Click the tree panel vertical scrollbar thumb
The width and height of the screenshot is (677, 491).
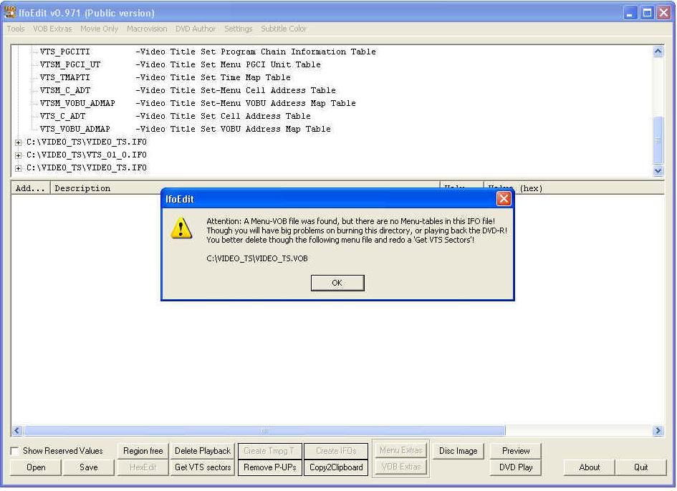[x=658, y=140]
